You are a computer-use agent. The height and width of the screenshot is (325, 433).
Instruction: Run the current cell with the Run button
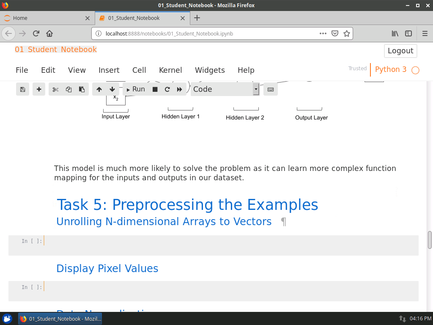click(135, 89)
